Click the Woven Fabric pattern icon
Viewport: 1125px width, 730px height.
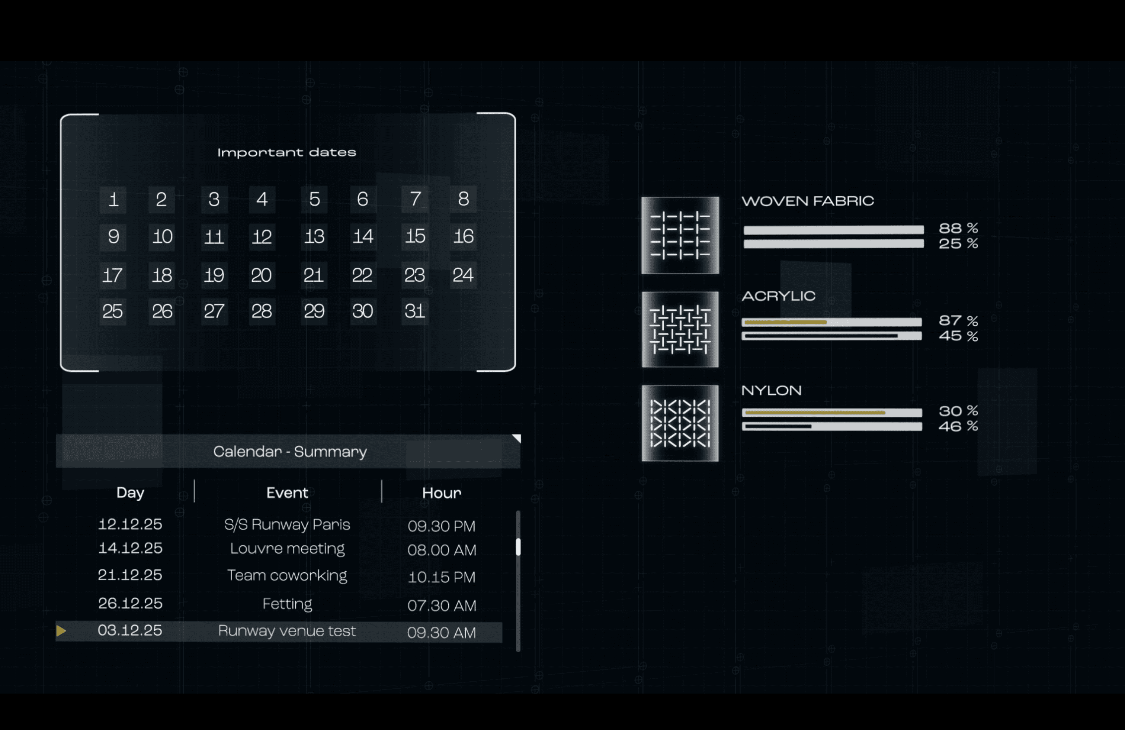680,235
